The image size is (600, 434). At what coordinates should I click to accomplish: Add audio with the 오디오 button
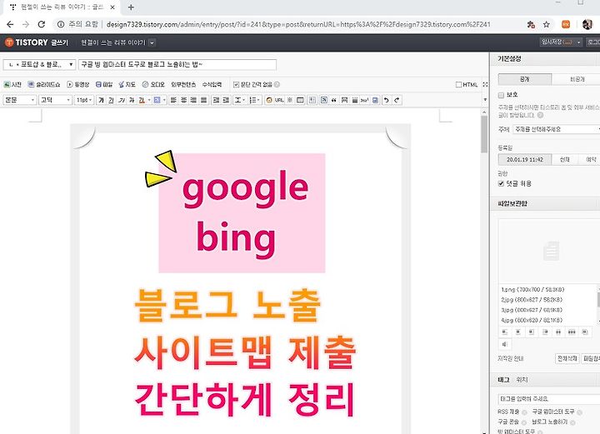[153, 84]
